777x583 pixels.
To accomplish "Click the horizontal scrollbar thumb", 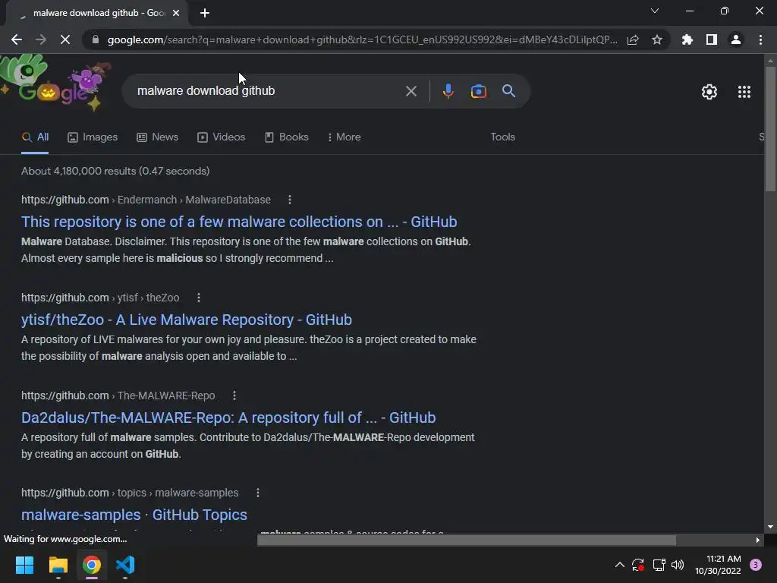I will [467, 540].
